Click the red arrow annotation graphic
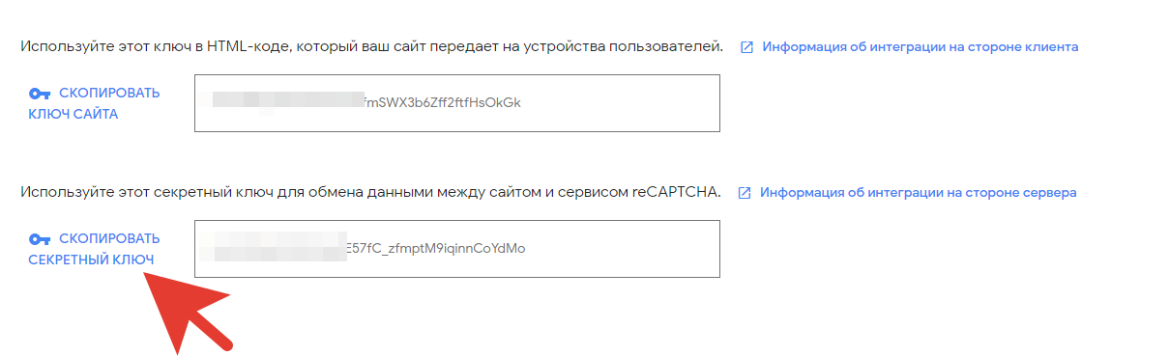 point(186,312)
